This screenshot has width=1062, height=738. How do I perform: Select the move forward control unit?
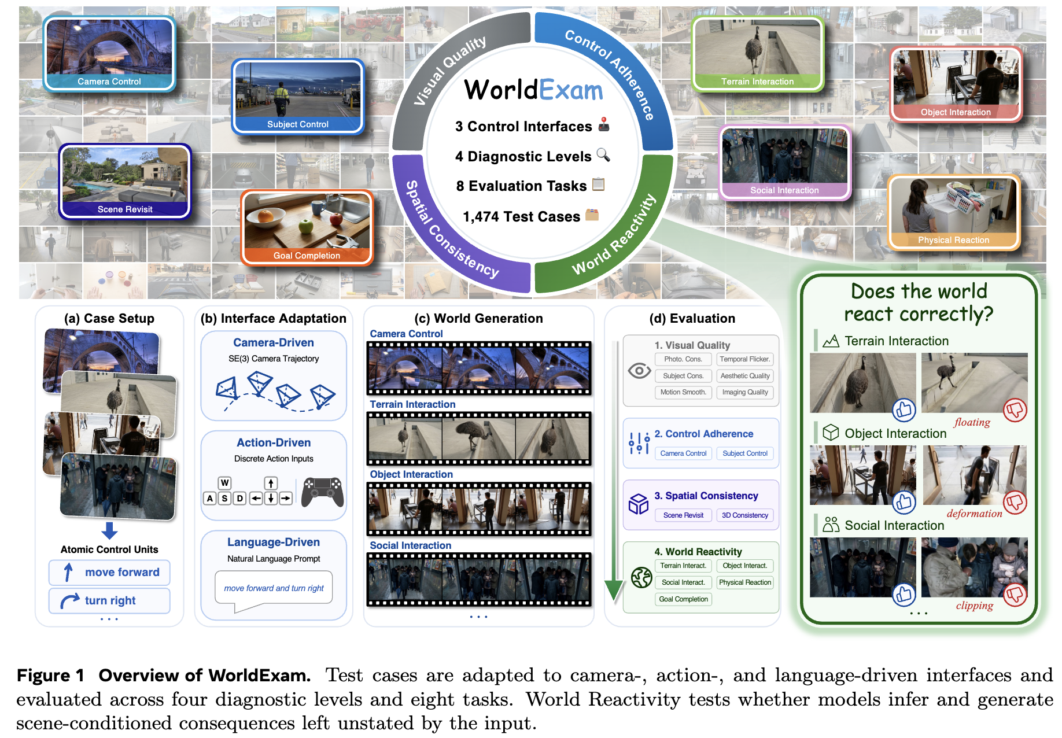point(109,572)
